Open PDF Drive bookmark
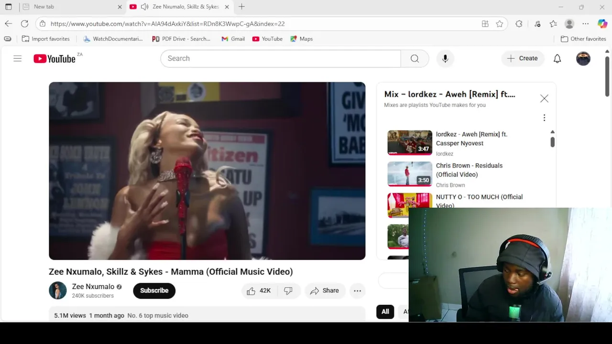The height and width of the screenshot is (344, 612). 181,39
